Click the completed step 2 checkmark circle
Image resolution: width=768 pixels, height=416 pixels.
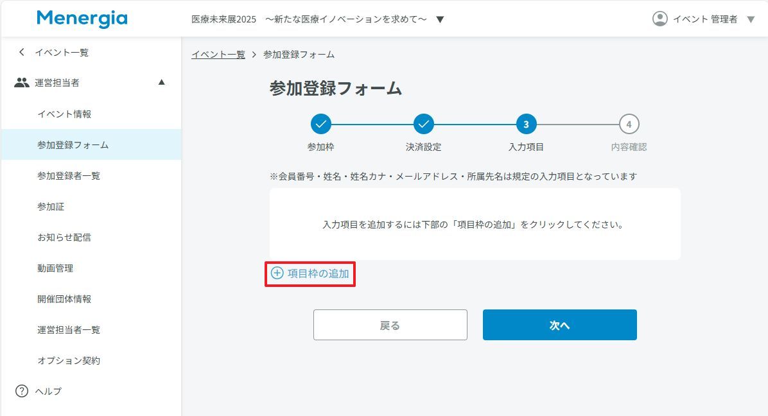(424, 125)
